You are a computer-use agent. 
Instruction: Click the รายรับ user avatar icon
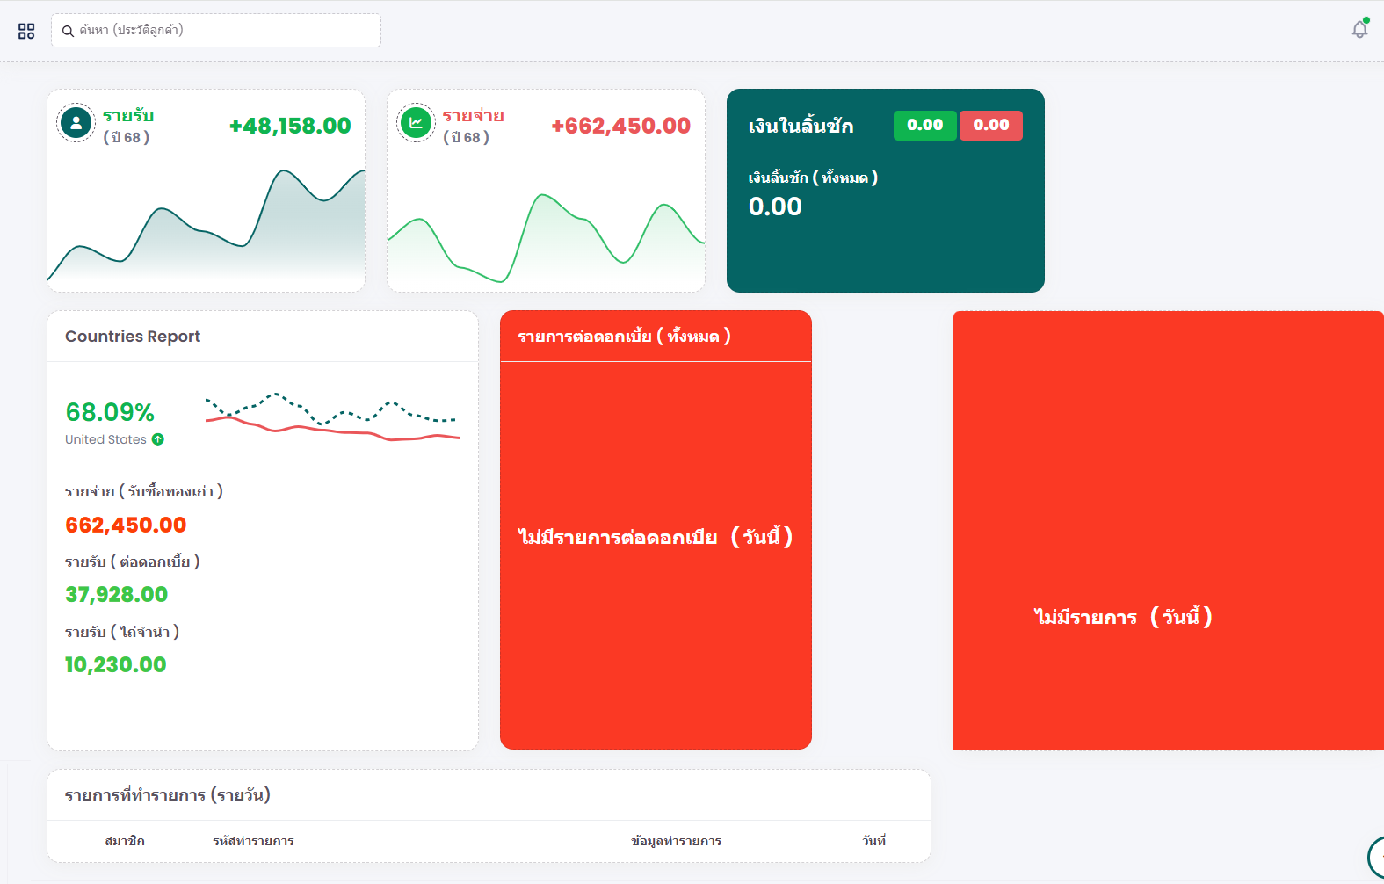76,123
